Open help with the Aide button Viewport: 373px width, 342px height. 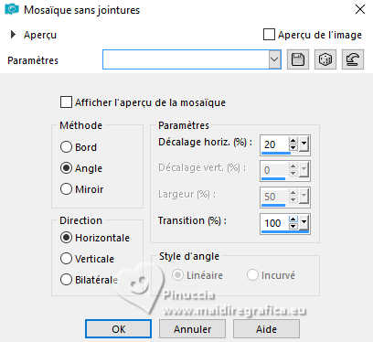pyautogui.click(x=266, y=329)
